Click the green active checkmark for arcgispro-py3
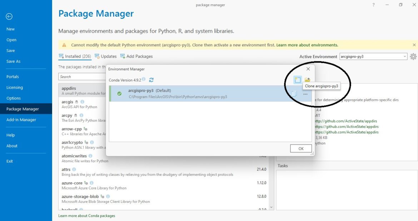 coord(119,94)
